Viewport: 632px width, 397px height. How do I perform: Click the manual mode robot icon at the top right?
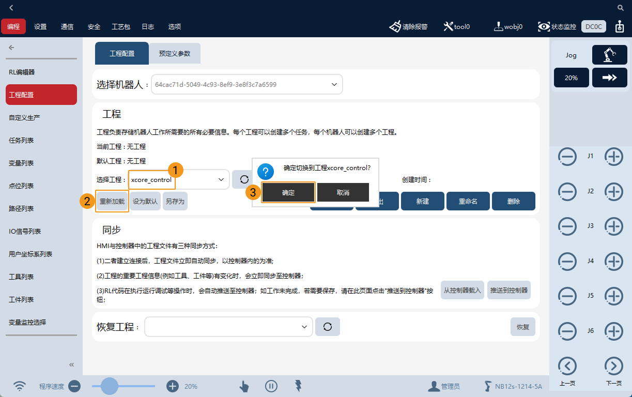(619, 26)
